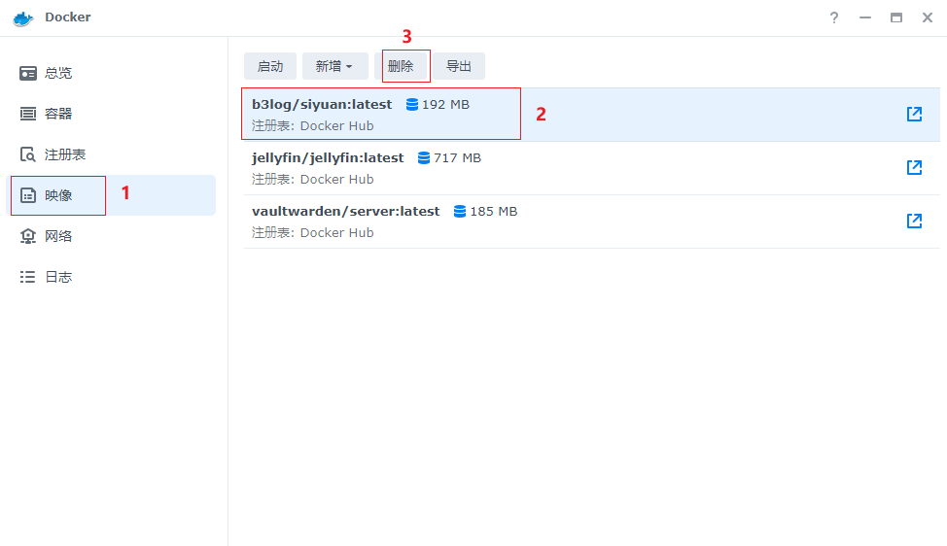947x546 pixels.
Task: Minimize the Docker window
Action: [x=865, y=17]
